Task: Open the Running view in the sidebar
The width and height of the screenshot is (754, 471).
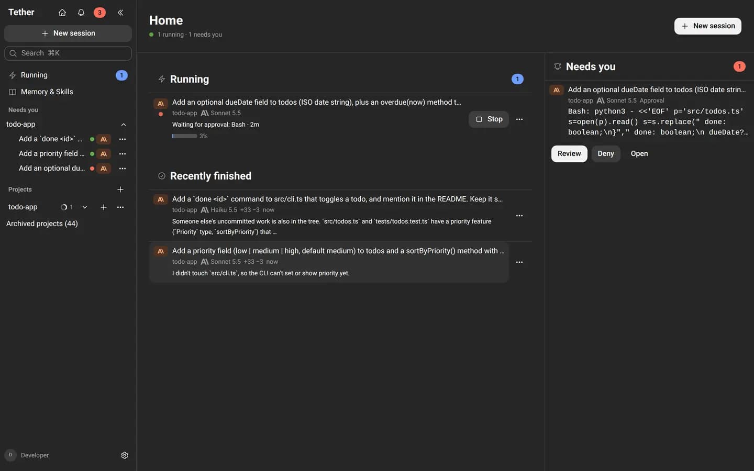Action: pos(68,75)
